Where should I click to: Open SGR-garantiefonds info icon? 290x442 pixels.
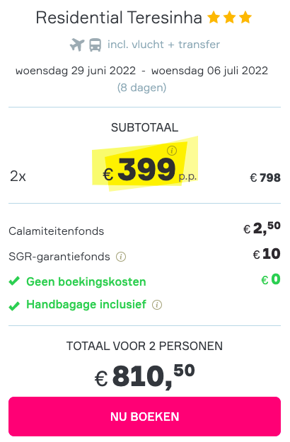pos(121,257)
